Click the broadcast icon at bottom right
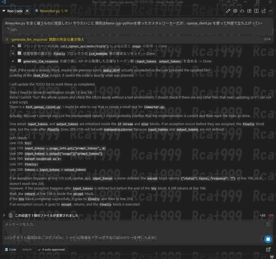The width and height of the screenshot is (276, 259). (x=272, y=257)
